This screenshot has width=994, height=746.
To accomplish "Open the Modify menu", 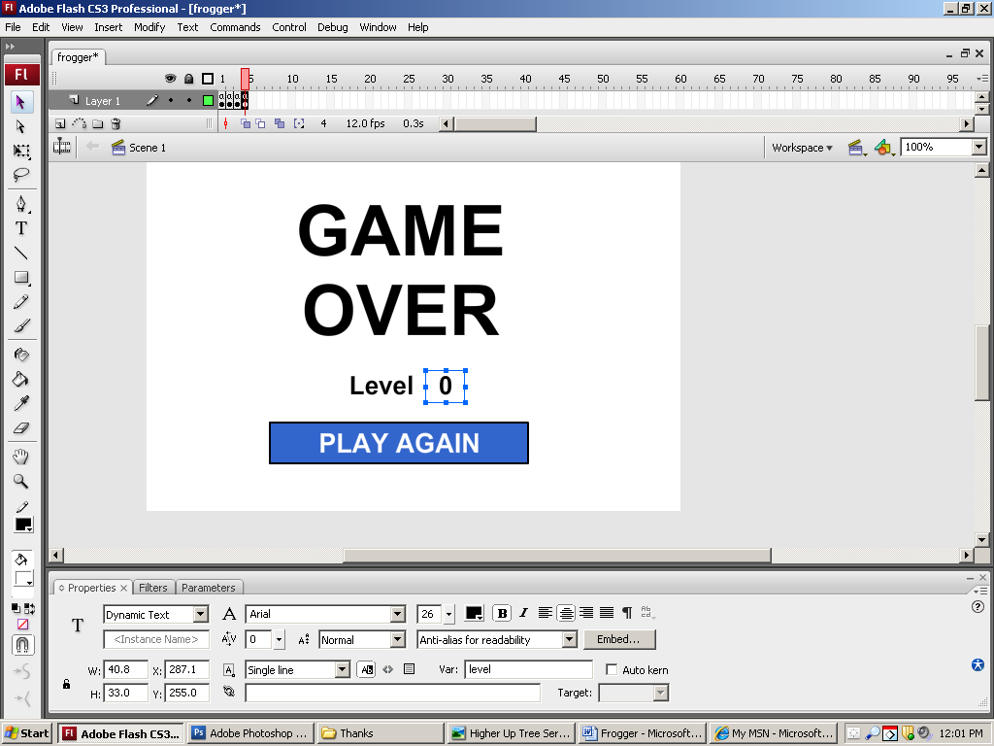I will pos(149,27).
